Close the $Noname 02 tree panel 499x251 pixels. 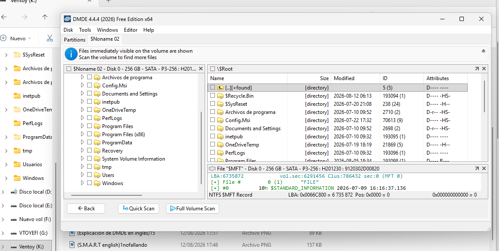201,69
